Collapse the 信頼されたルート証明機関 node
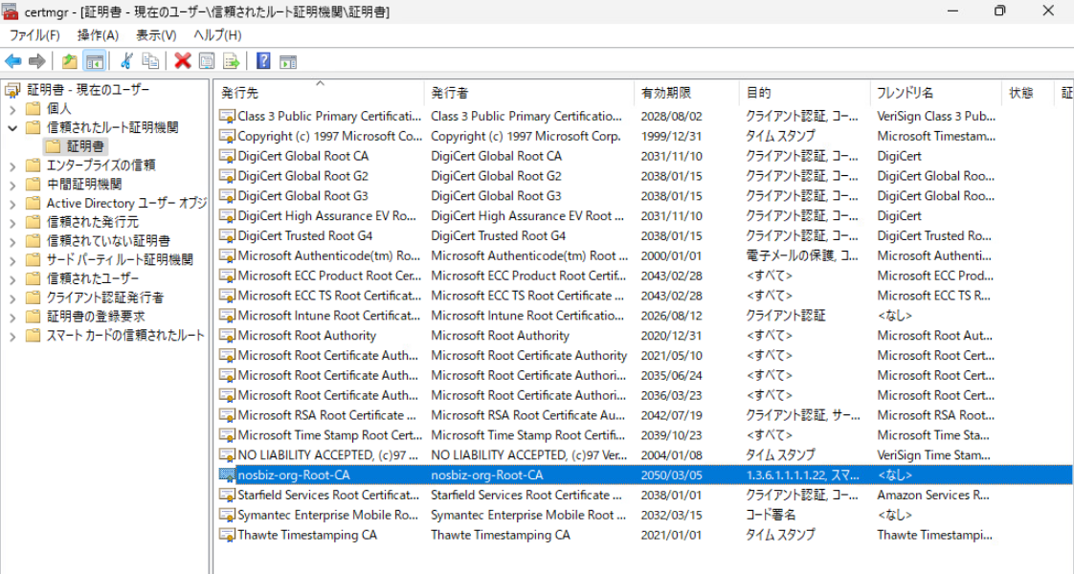This screenshot has width=1074, height=574. 12,127
